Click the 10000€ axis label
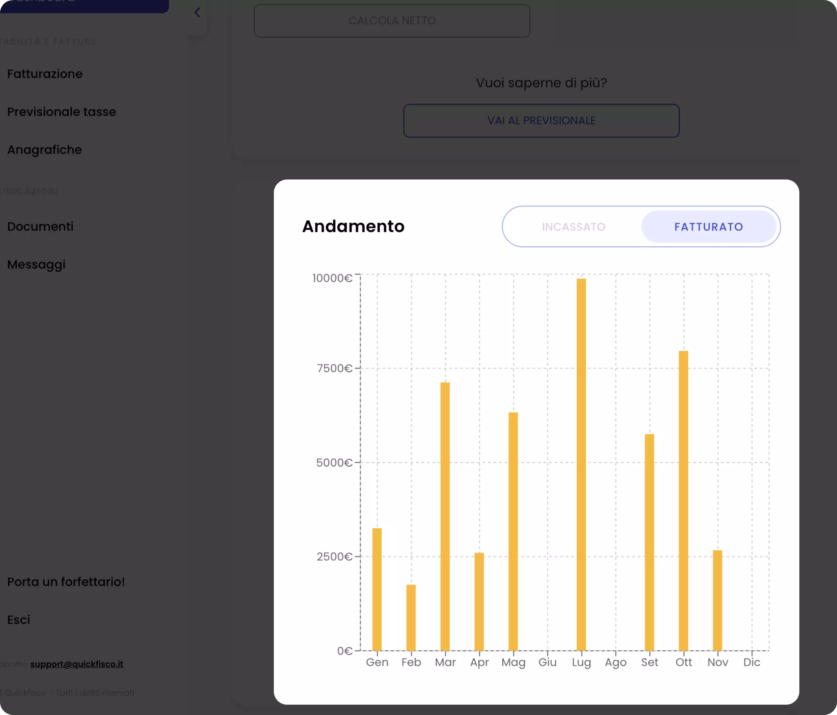 click(x=333, y=278)
